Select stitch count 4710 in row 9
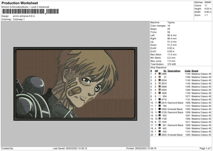Screen dimensions: 213x151 pyautogui.click(x=164, y=99)
